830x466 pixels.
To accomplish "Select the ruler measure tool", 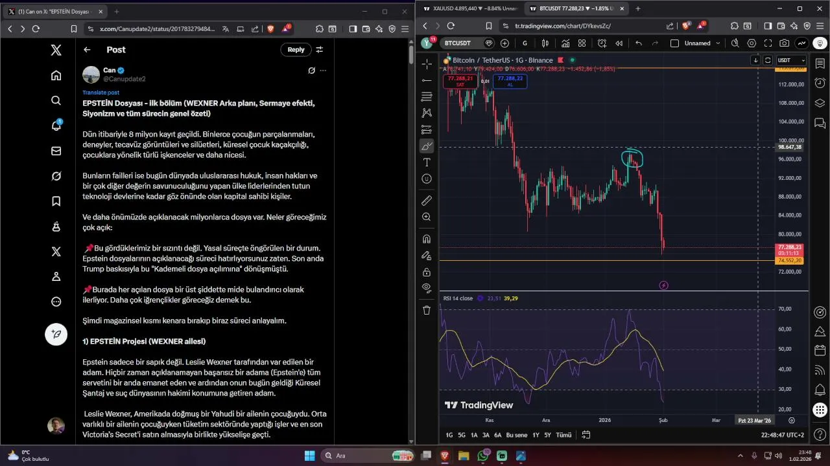I will 427,201.
